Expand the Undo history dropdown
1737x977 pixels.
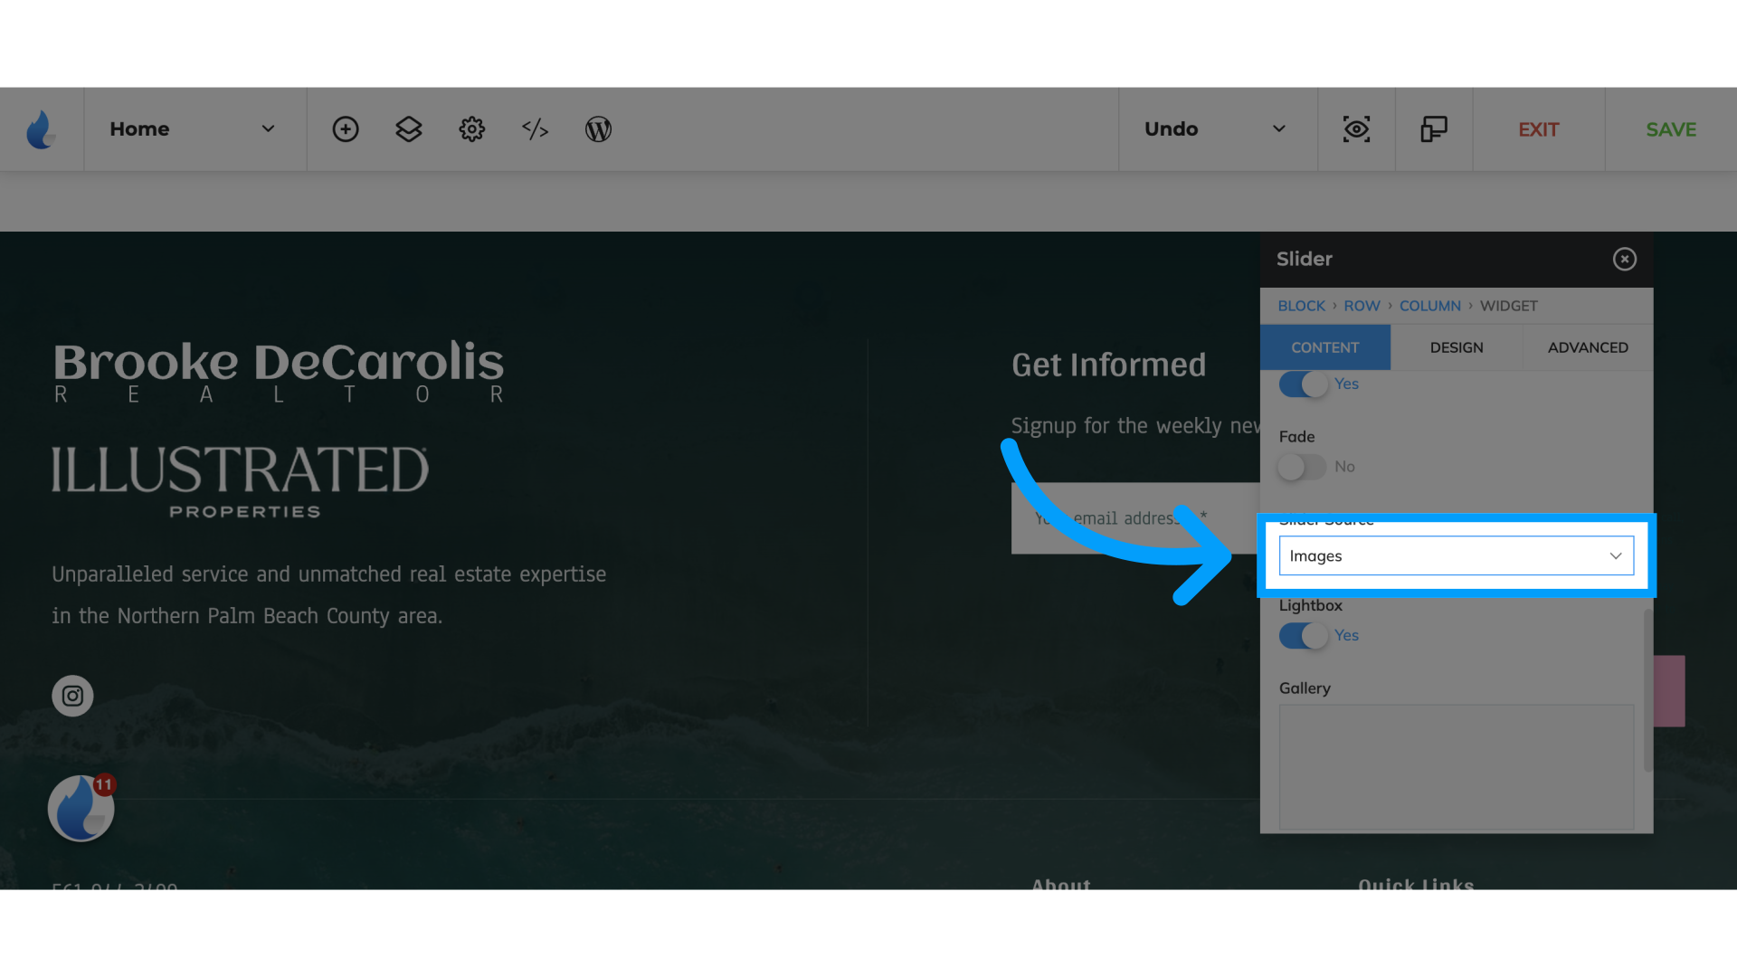click(x=1279, y=128)
